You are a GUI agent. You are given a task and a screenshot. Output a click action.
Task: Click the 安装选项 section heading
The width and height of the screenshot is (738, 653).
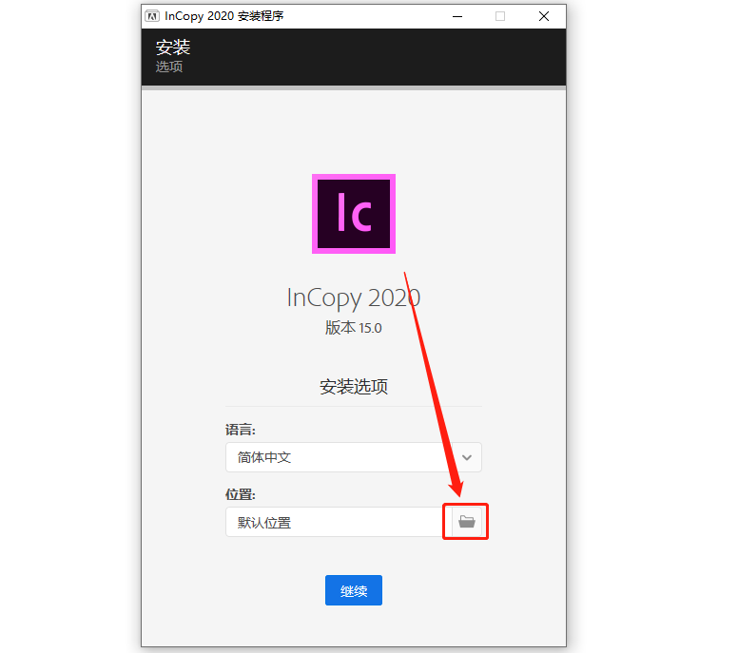pyautogui.click(x=354, y=387)
